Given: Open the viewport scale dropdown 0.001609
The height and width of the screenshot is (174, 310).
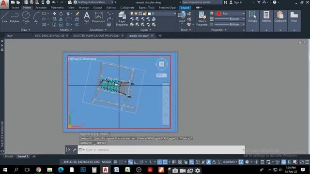Looking at the screenshot, I should point(230,162).
